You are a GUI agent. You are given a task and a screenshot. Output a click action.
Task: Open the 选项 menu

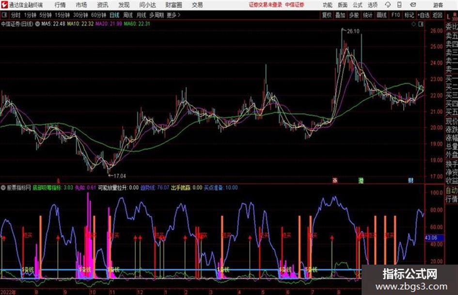(x=373, y=5)
